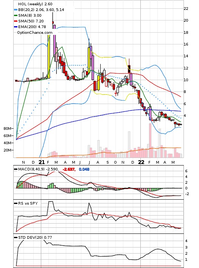Click the tallest pink volume bar in February 2022

[x=150, y=140]
